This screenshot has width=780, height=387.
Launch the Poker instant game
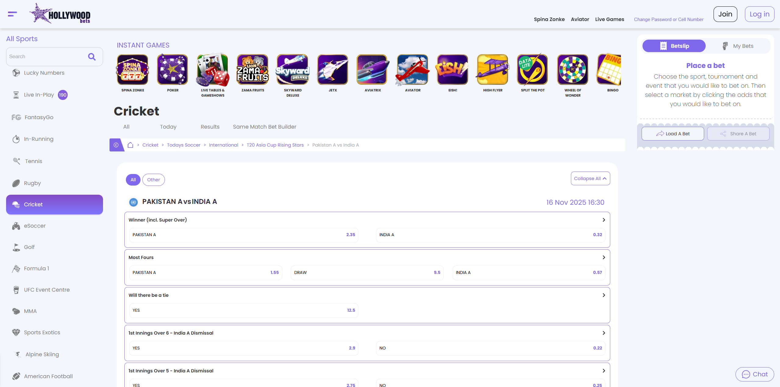pyautogui.click(x=172, y=69)
